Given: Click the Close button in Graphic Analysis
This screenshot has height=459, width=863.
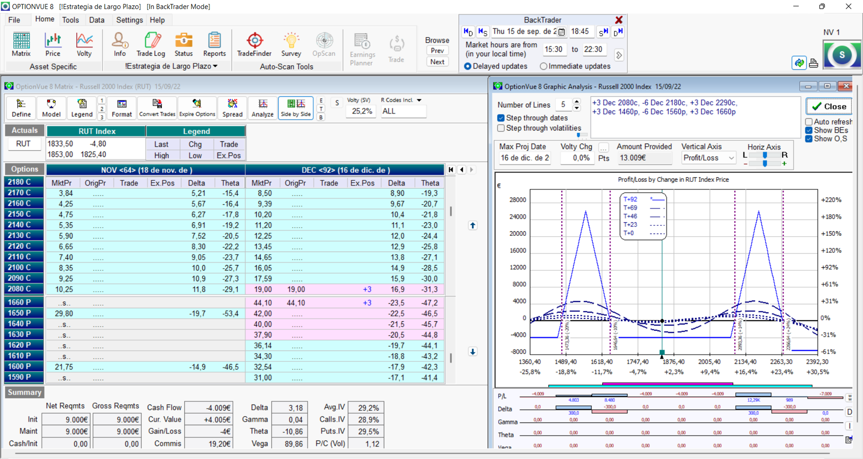Looking at the screenshot, I should [829, 106].
